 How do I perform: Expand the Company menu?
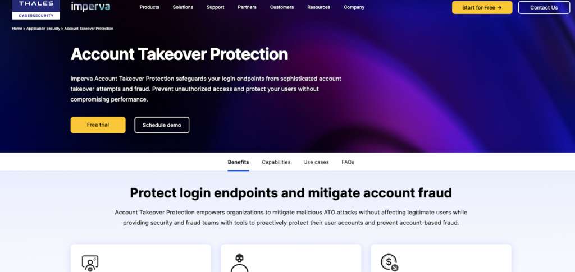tap(354, 7)
